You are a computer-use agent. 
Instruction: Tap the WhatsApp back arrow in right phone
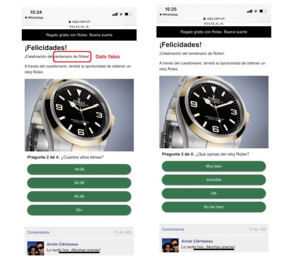160,14
